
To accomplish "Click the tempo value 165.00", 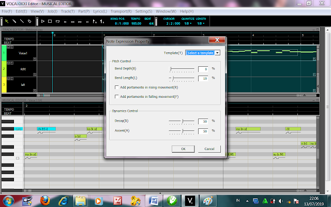I will [x=136, y=23].
